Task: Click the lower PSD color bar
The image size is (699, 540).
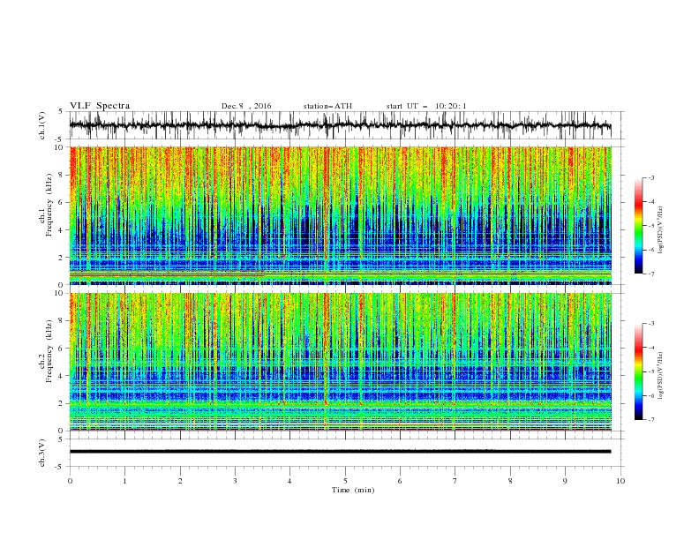Action: (x=639, y=371)
